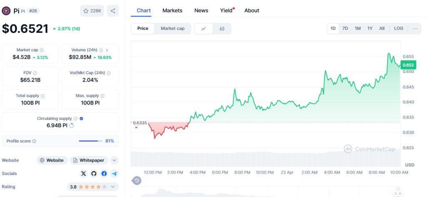Image resolution: width=427 pixels, height=197 pixels.
Task: Open the GitHub social link
Action: click(94, 174)
